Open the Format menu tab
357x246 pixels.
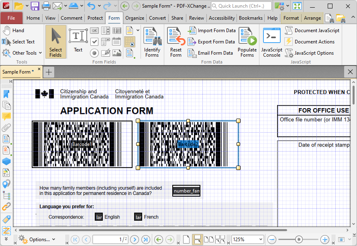291,18
